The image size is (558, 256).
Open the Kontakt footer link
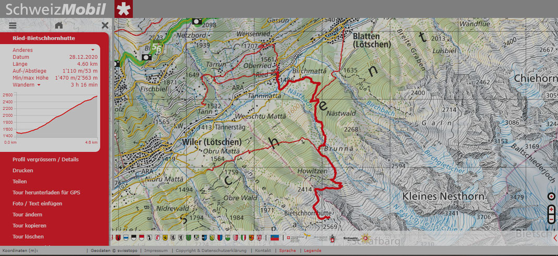pos(263,251)
